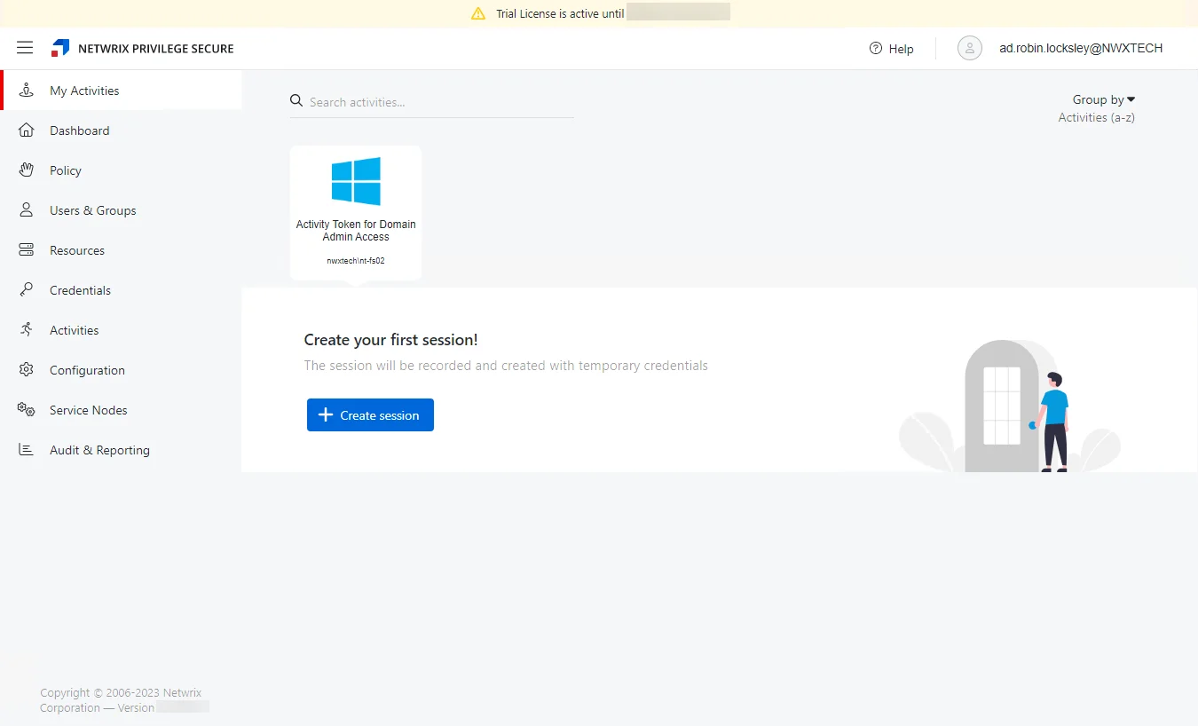Click the Dashboard home icon
Image resolution: width=1198 pixels, height=726 pixels.
coord(27,130)
